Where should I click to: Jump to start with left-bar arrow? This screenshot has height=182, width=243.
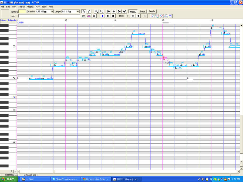pos(109,11)
